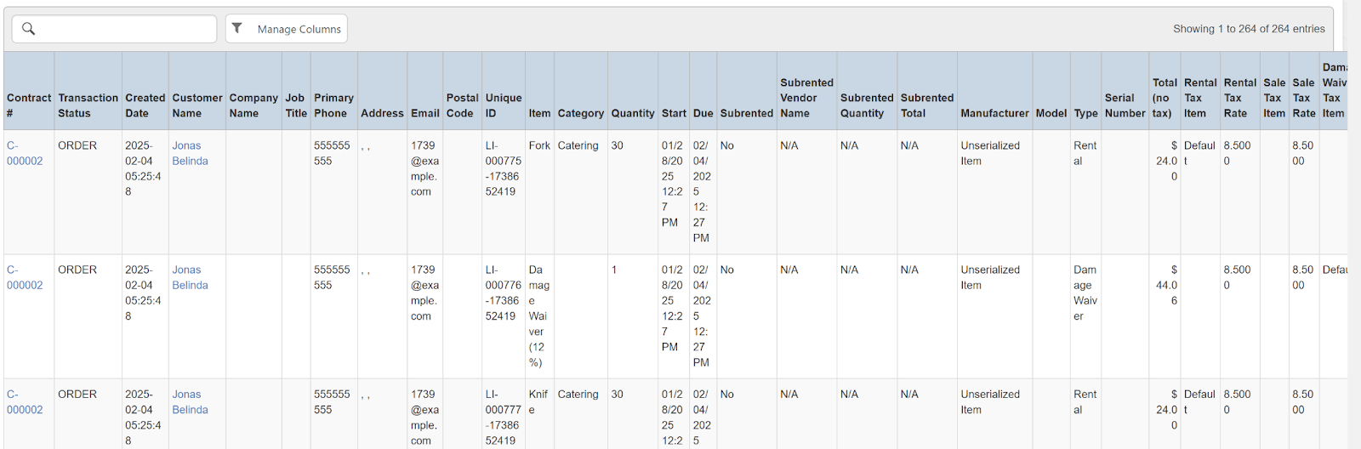1361x449 pixels.
Task: Open contract C-000002 in the Fork row
Action: [x=25, y=153]
